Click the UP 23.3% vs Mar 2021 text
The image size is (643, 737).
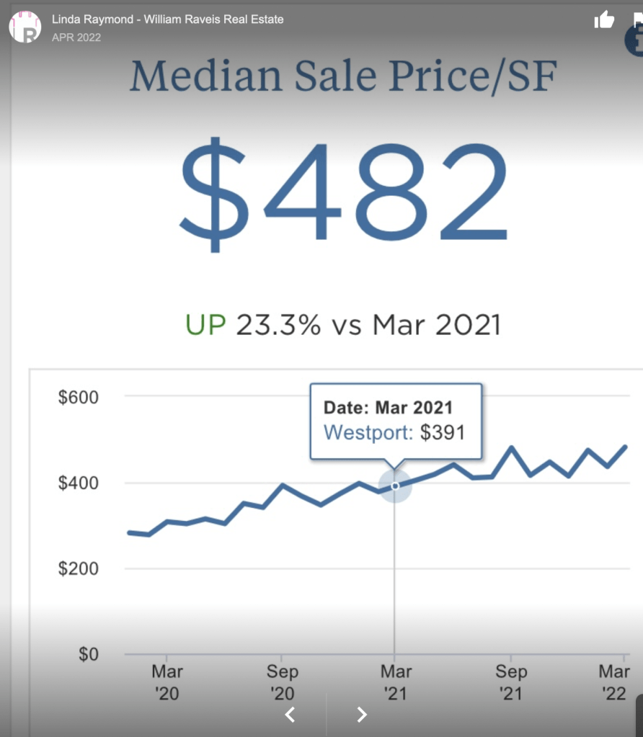(x=343, y=325)
